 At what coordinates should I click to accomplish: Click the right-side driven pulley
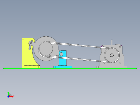pyautogui.click(x=112, y=55)
